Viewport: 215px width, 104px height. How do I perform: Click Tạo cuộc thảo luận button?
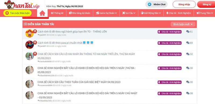[x=17, y=13]
